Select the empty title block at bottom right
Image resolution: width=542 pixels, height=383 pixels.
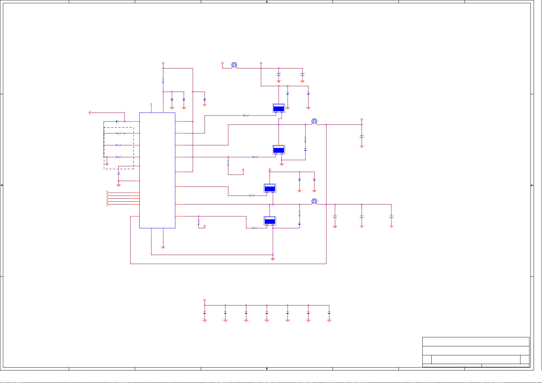[x=475, y=352]
